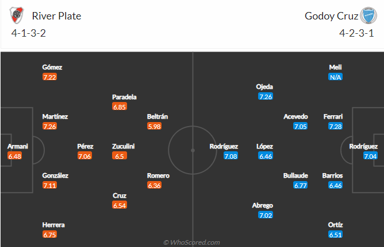Viewport: 384px width, 247px height.
Task: Select Herrera's 6.75 rating badge
Action: pos(49,234)
